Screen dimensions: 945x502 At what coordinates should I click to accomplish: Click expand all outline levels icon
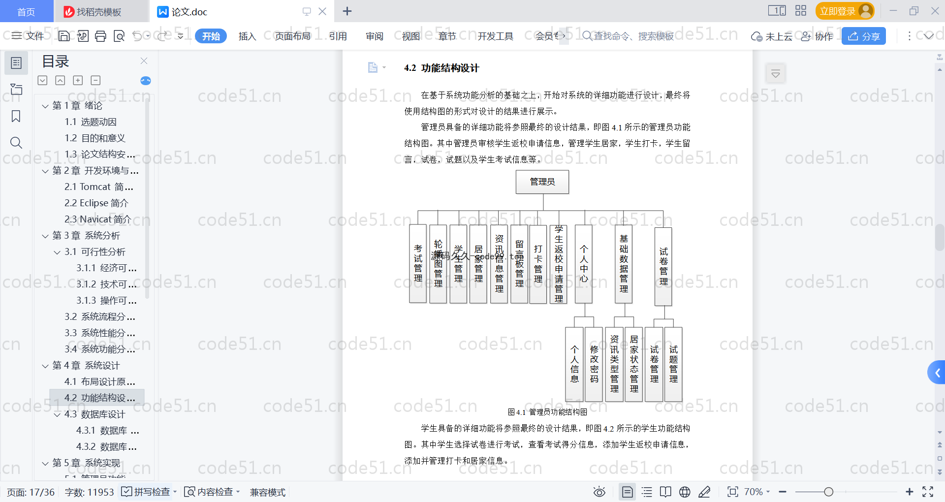click(x=42, y=80)
